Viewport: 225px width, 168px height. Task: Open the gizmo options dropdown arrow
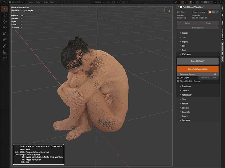click(186, 2)
